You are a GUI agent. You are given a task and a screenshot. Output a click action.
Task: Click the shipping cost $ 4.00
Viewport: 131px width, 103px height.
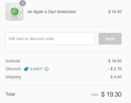(x=116, y=77)
